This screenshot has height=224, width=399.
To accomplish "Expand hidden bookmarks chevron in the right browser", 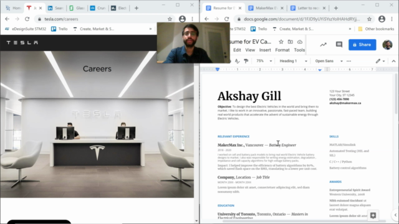I will pos(350,29).
